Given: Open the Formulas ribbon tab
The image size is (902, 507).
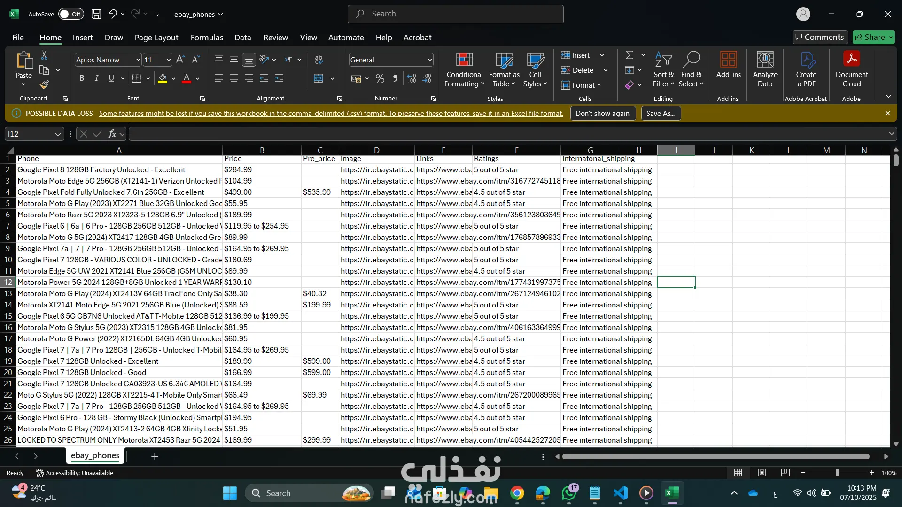Looking at the screenshot, I should coord(207,38).
